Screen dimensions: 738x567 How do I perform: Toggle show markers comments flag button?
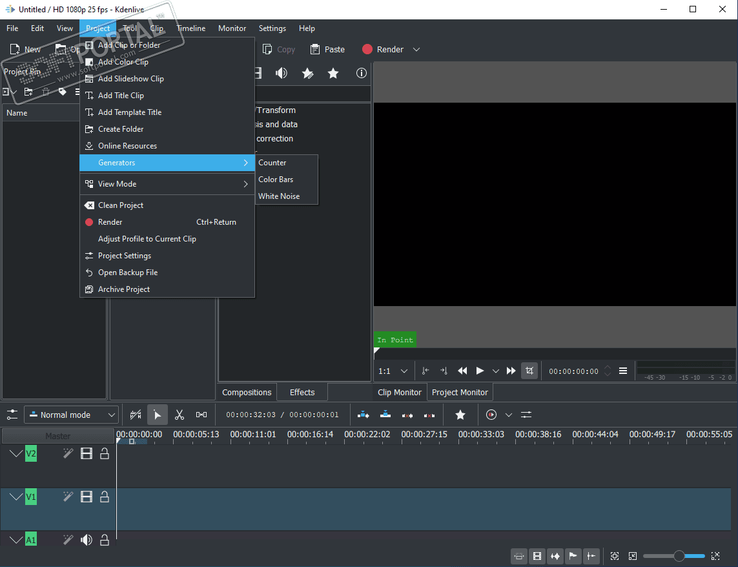pos(573,556)
